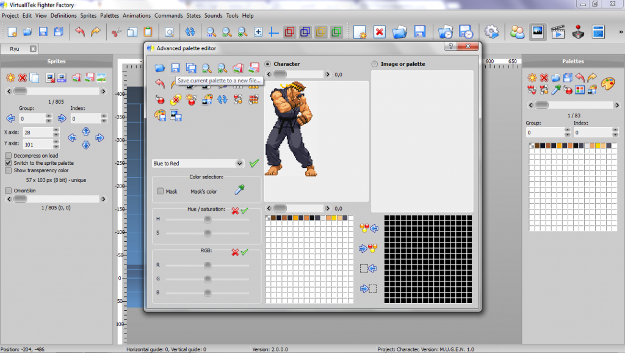Click Save current palette to new file icon

(175, 68)
